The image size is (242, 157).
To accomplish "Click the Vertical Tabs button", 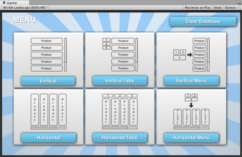I will point(120,81).
